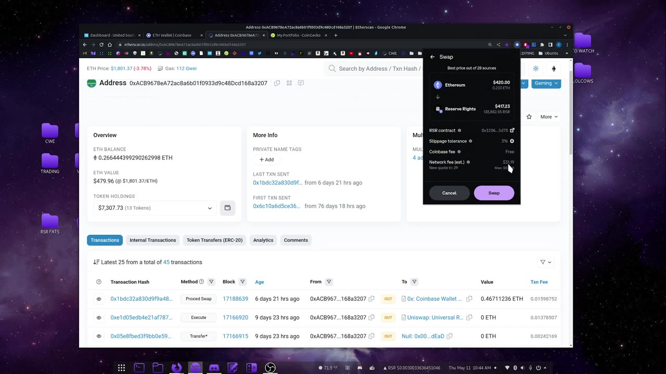This screenshot has height=374, width=666.
Task: Switch to Token Transfers (ERC-20) tab
Action: (214, 240)
